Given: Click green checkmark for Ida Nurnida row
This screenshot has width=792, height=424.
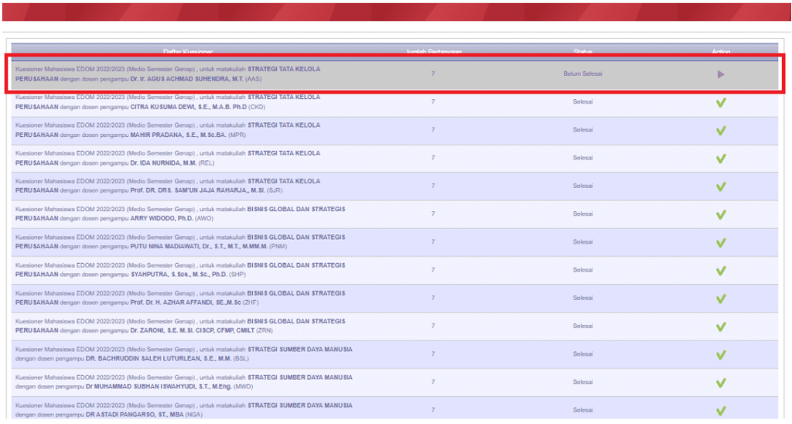Looking at the screenshot, I should [721, 159].
